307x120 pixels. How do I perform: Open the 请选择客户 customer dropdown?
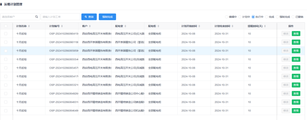(18, 17)
